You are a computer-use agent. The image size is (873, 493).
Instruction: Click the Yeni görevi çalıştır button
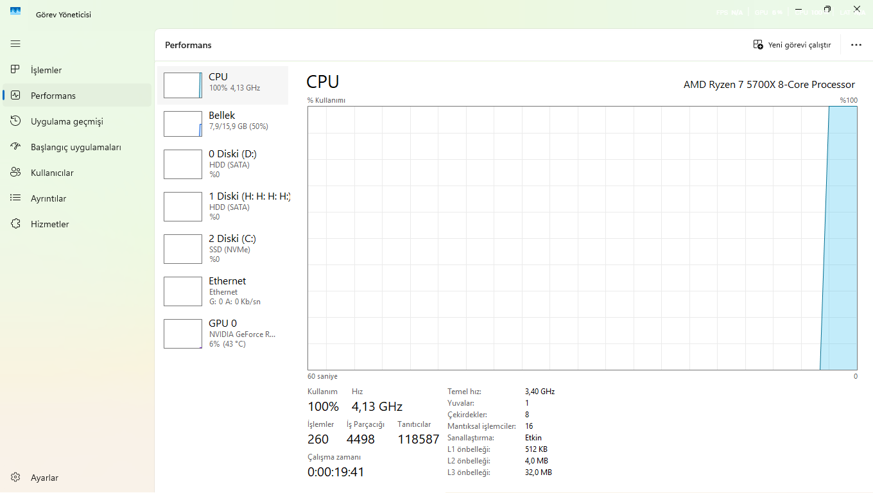(792, 45)
